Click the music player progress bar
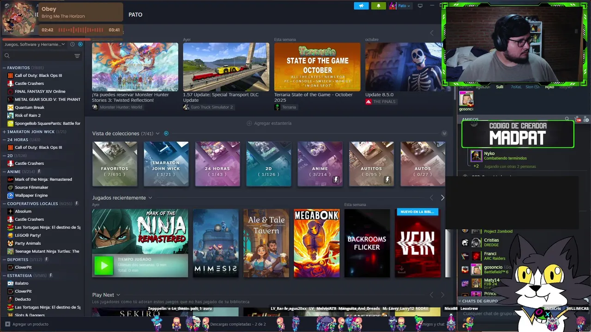Viewport: 591px width, 332px height. pyautogui.click(x=81, y=30)
